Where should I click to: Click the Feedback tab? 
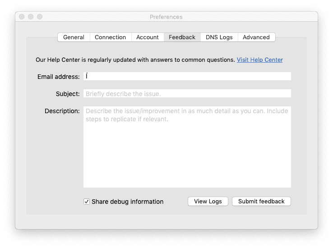pyautogui.click(x=182, y=37)
